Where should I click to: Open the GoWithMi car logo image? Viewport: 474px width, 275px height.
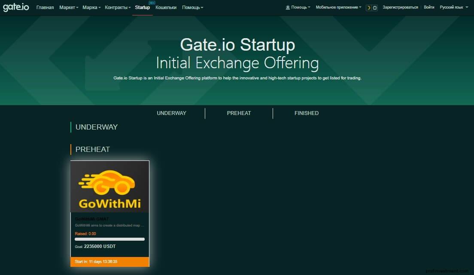coord(110,187)
